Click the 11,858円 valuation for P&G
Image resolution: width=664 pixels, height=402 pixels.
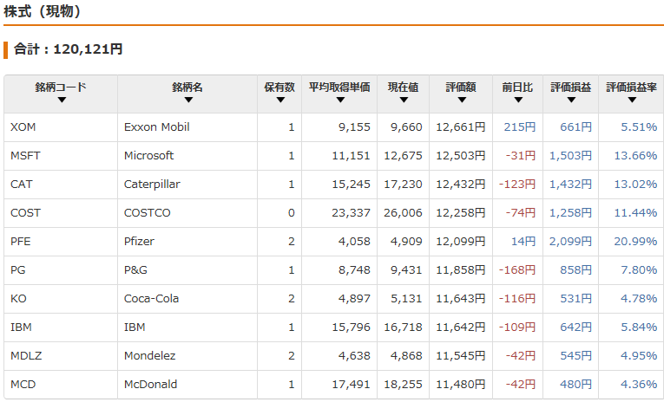tap(461, 269)
